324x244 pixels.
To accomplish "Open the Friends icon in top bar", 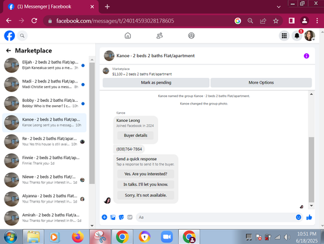I will point(159,36).
